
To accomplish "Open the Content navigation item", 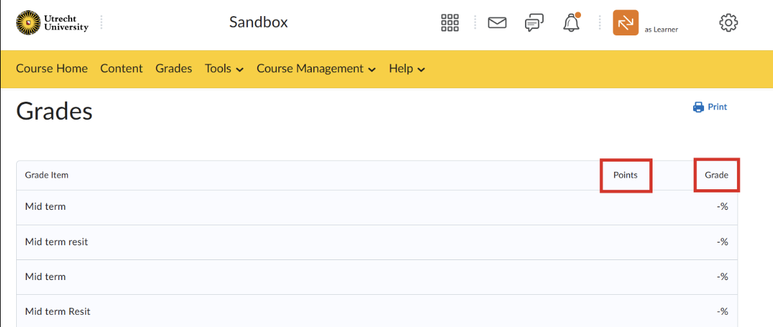I will tap(121, 69).
